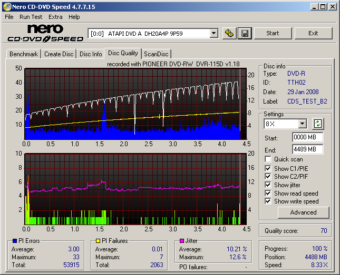This screenshot has height=275, width=340.
Task: Click the End position field showing 4489 MB
Action: click(307, 149)
